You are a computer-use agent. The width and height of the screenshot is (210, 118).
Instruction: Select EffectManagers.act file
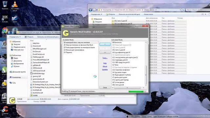pos(39,49)
